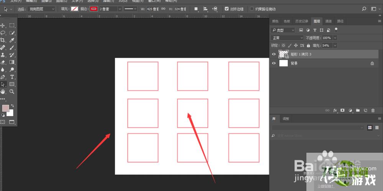383x191 pixels.
Task: Filter layers by pixel type
Action: click(x=301, y=30)
